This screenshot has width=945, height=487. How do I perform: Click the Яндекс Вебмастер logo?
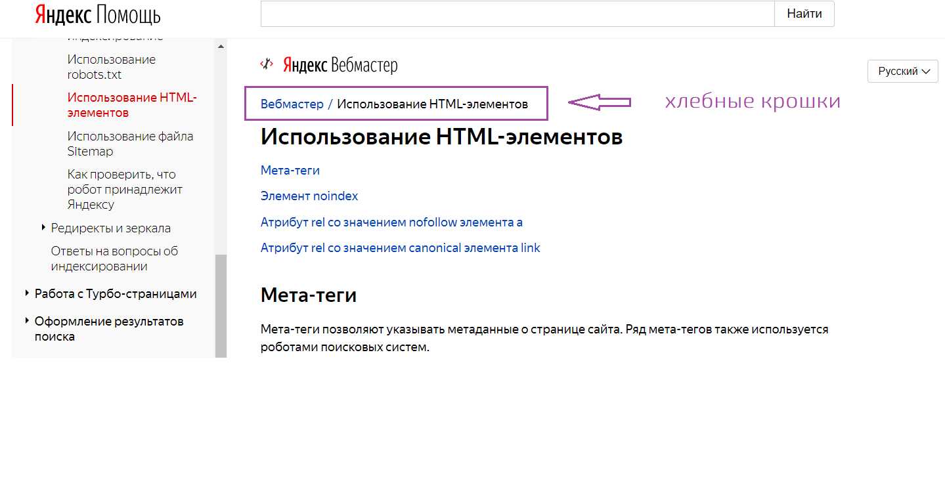point(340,65)
